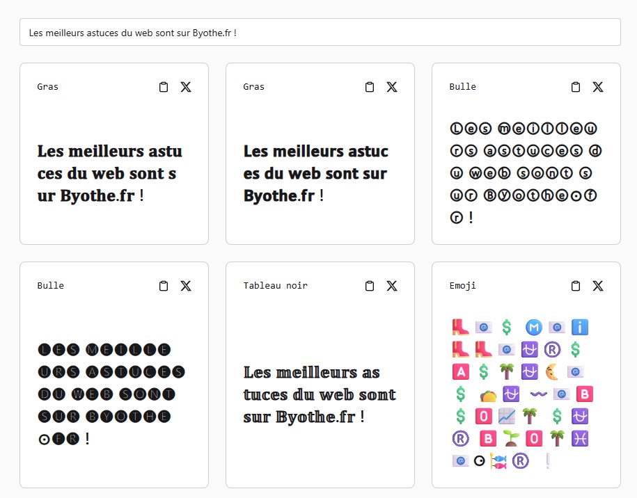The height and width of the screenshot is (498, 637).
Task: Share the Tableau noir card on X
Action: pos(392,286)
